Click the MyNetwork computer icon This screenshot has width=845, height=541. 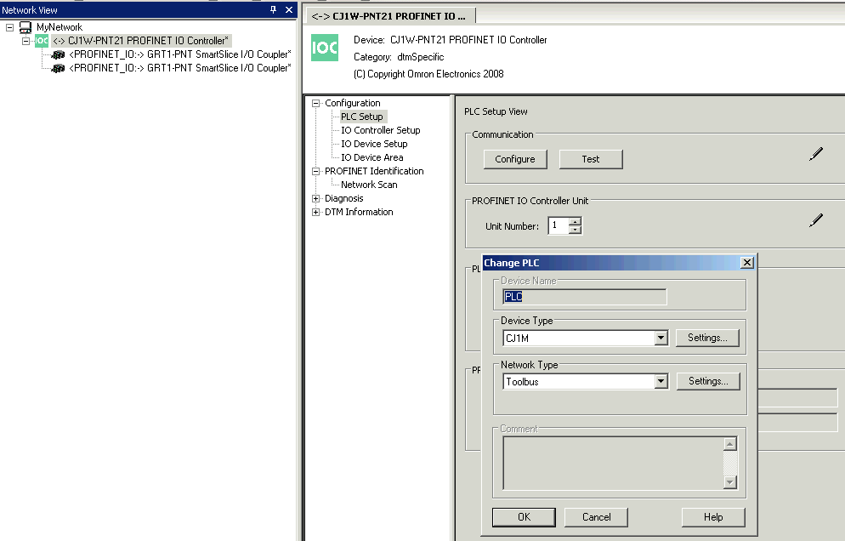(x=26, y=27)
